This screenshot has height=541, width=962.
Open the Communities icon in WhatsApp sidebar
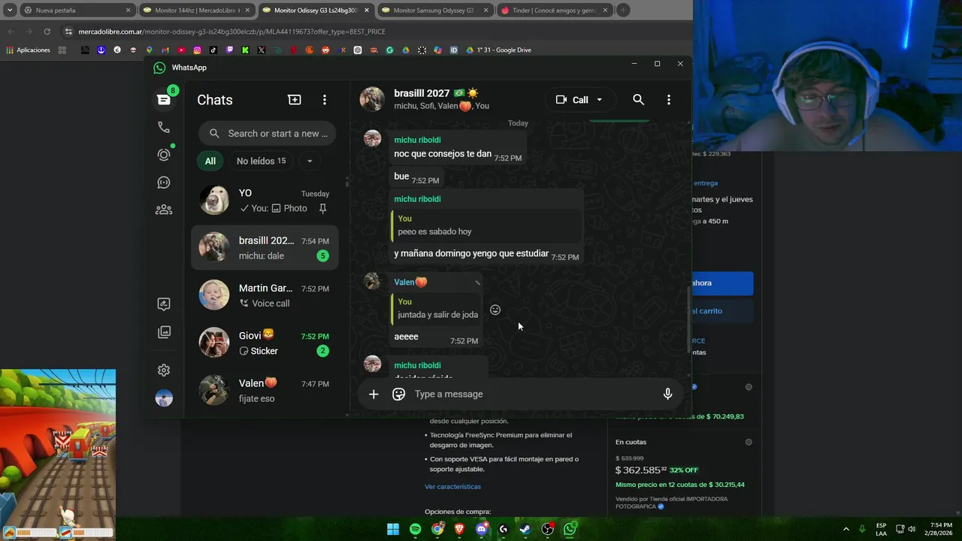[x=164, y=210]
